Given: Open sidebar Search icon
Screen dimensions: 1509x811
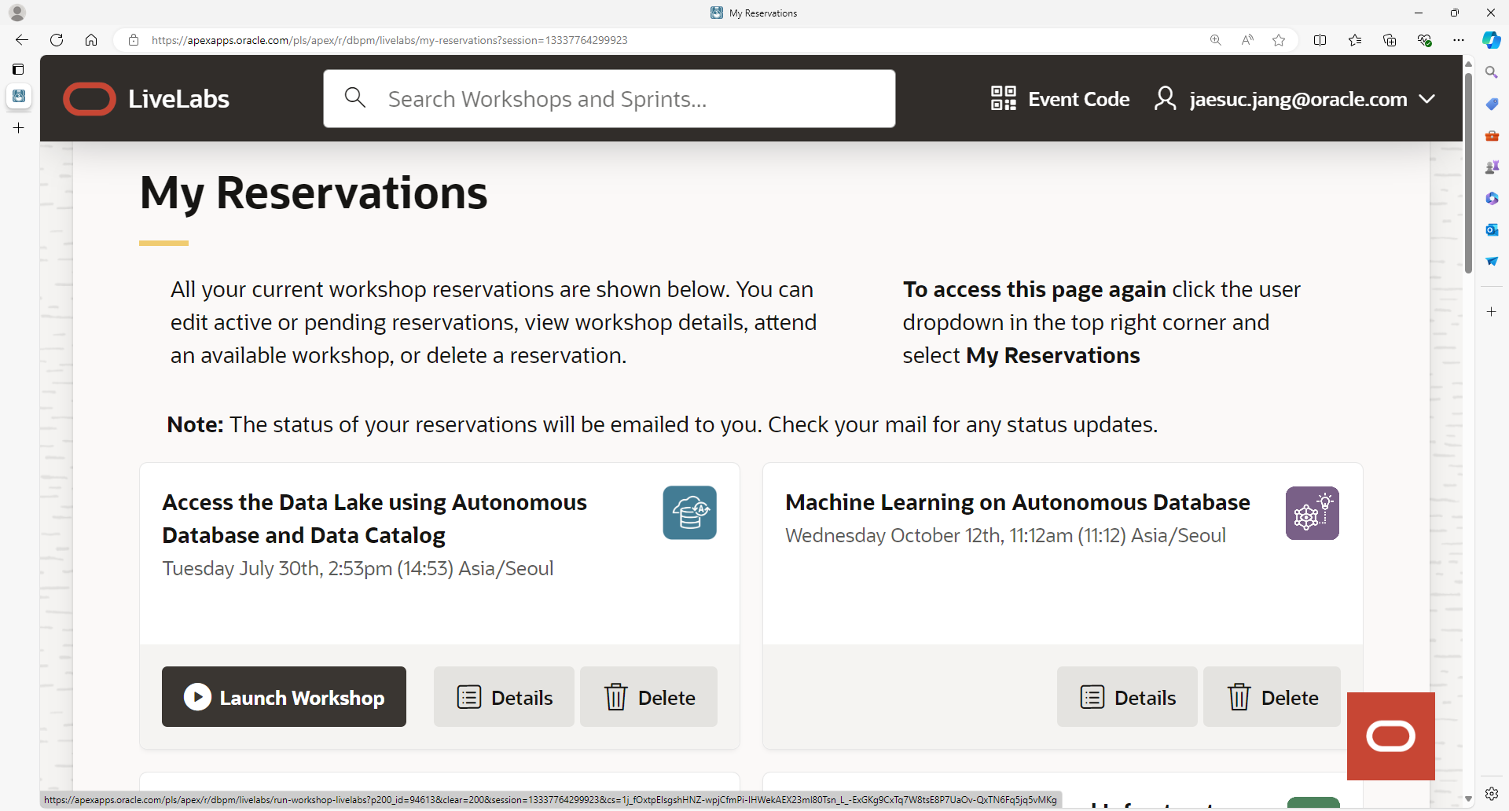Looking at the screenshot, I should pos(1492,72).
